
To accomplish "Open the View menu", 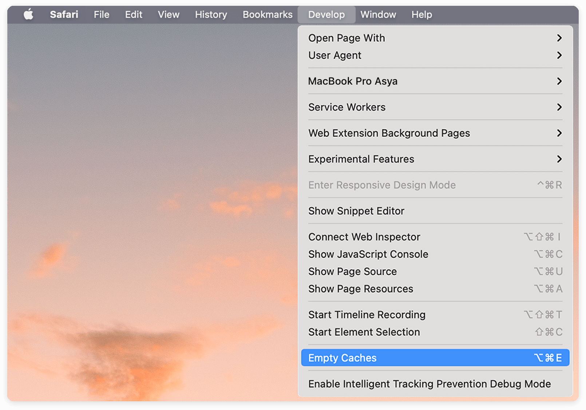I will tap(169, 15).
